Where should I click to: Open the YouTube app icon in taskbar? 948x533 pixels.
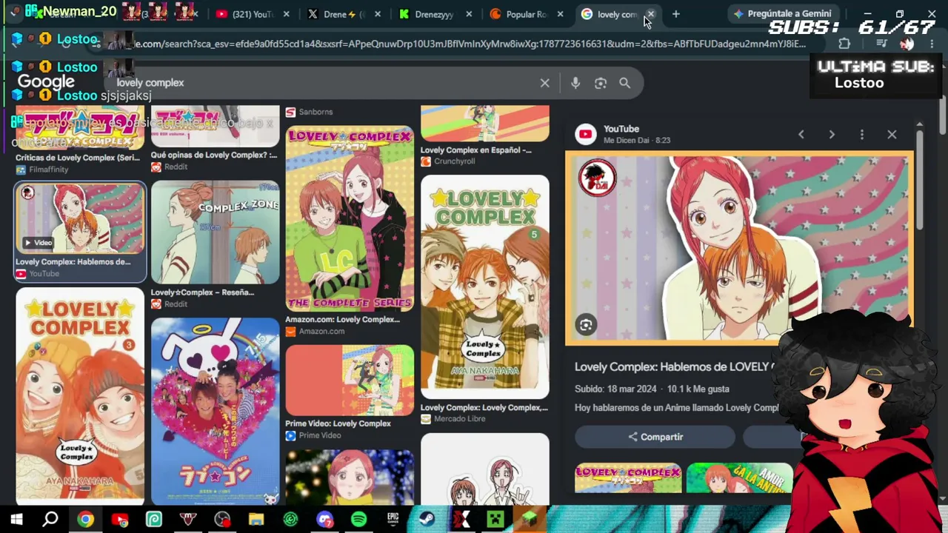pyautogui.click(x=119, y=520)
